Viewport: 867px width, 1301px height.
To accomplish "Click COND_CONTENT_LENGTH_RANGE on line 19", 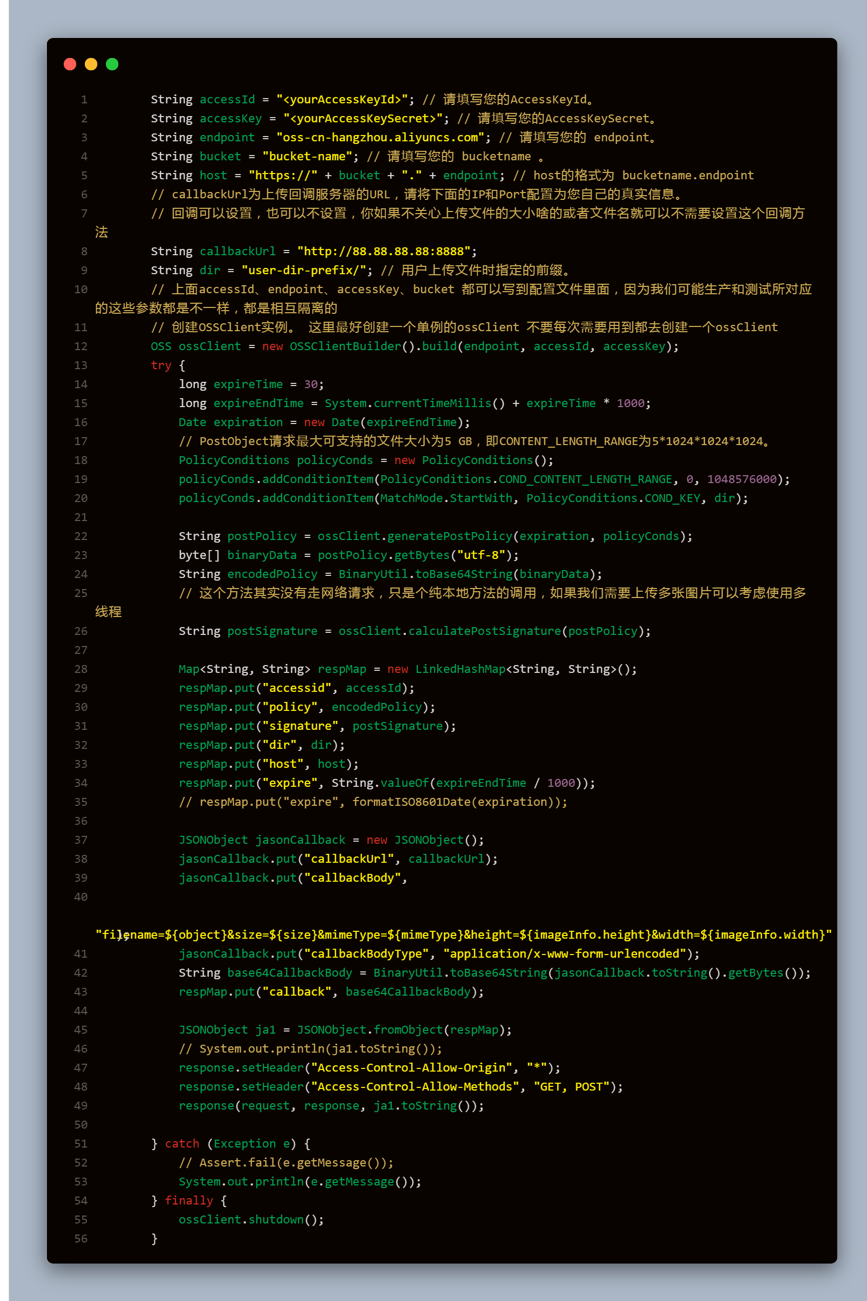I will pyautogui.click(x=585, y=479).
